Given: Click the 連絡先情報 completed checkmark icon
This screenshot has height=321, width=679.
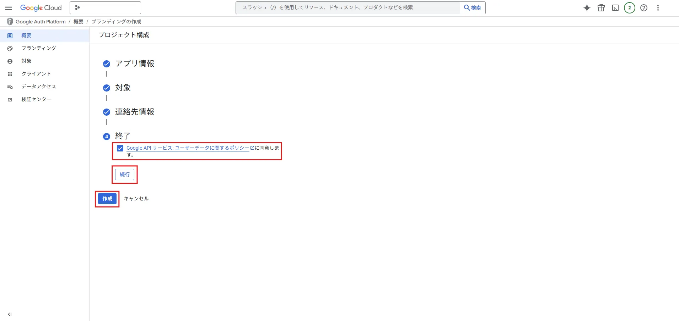Looking at the screenshot, I should pos(107,112).
